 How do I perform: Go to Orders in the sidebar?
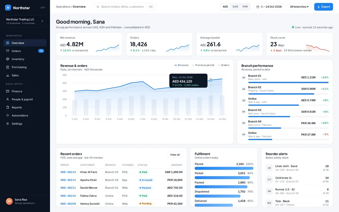(x=25, y=51)
